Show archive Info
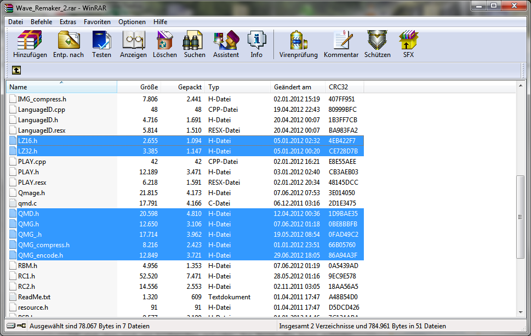The image size is (531, 336). click(256, 44)
